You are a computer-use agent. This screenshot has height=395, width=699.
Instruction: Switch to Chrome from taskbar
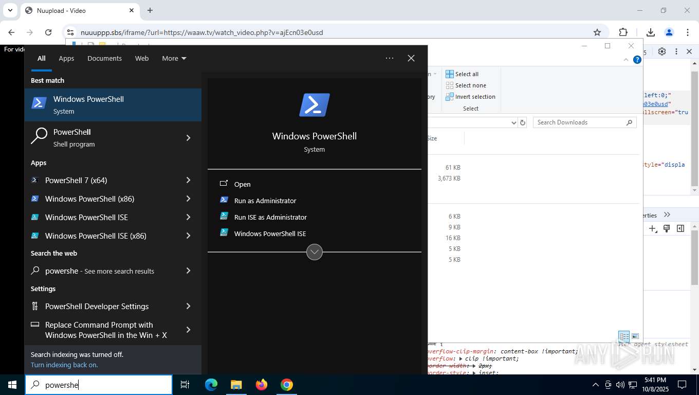[287, 385]
